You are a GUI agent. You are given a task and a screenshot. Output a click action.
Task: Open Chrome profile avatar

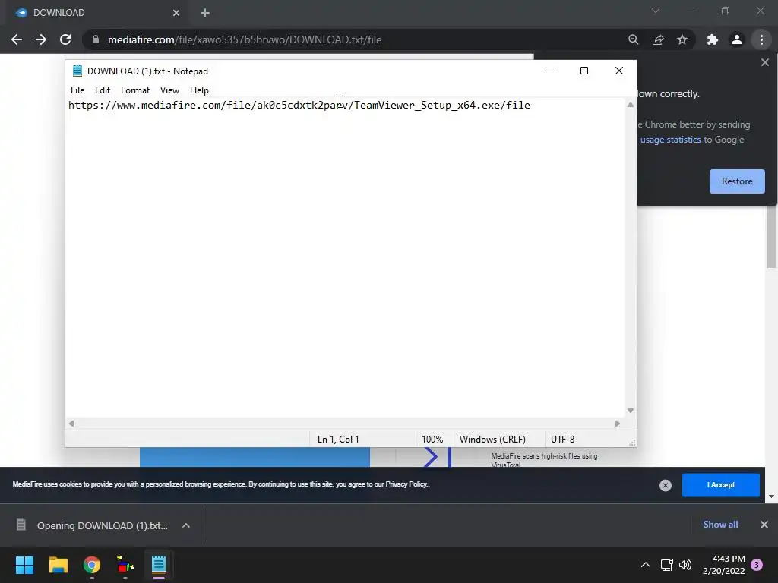tap(737, 39)
